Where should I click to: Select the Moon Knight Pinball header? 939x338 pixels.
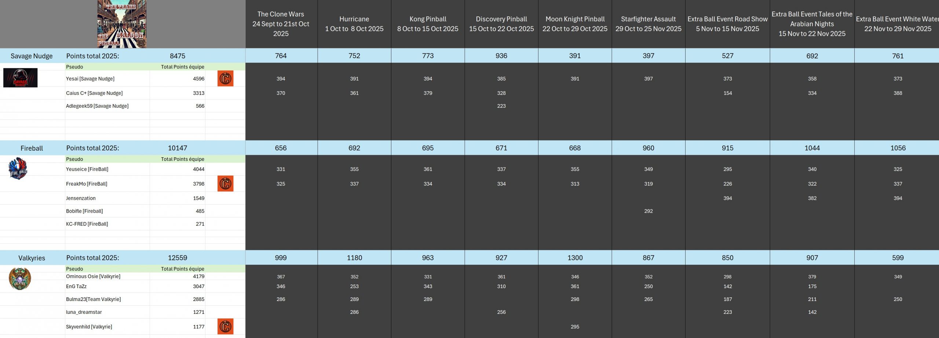tap(575, 24)
